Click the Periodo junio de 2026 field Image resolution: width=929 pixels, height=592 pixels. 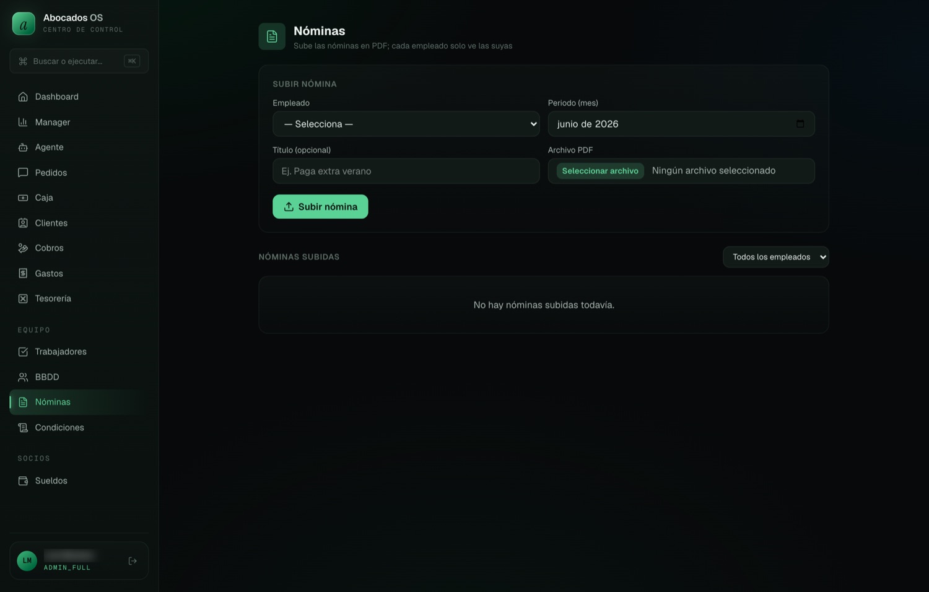pos(681,124)
